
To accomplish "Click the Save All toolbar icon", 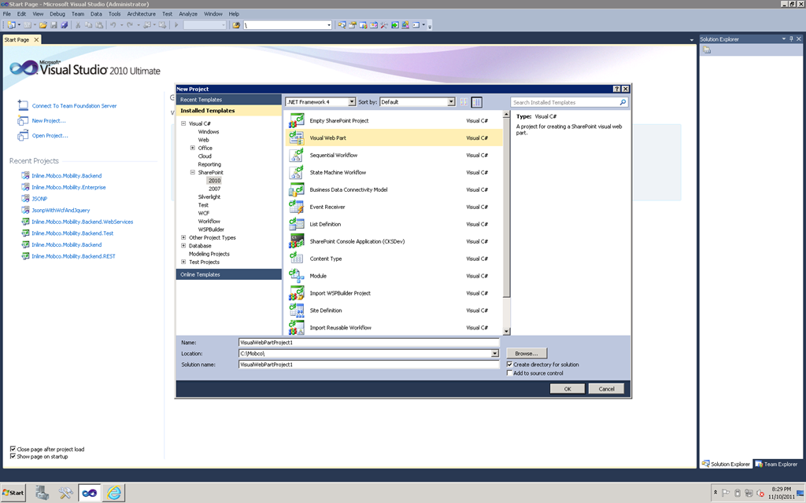I will [x=65, y=24].
